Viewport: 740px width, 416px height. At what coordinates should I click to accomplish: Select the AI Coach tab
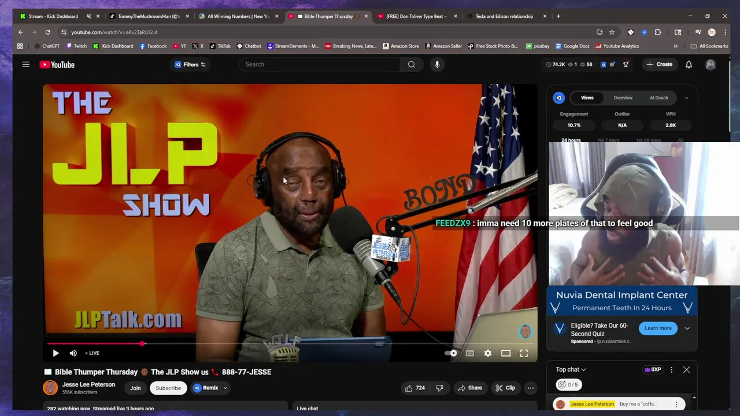point(658,98)
